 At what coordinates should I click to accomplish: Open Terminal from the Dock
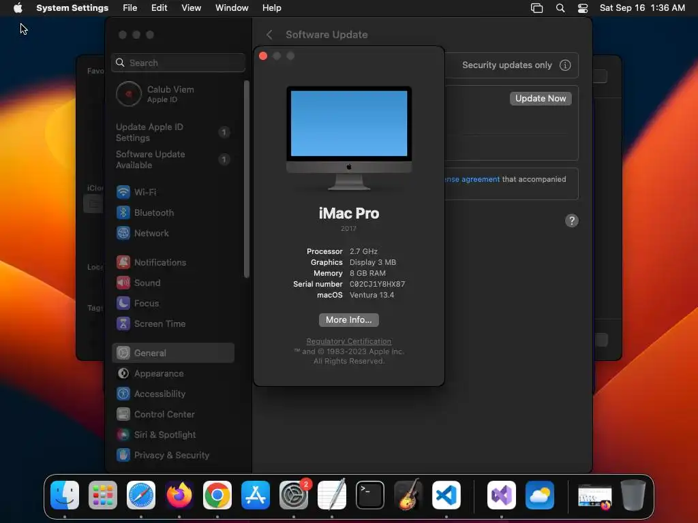tap(370, 494)
